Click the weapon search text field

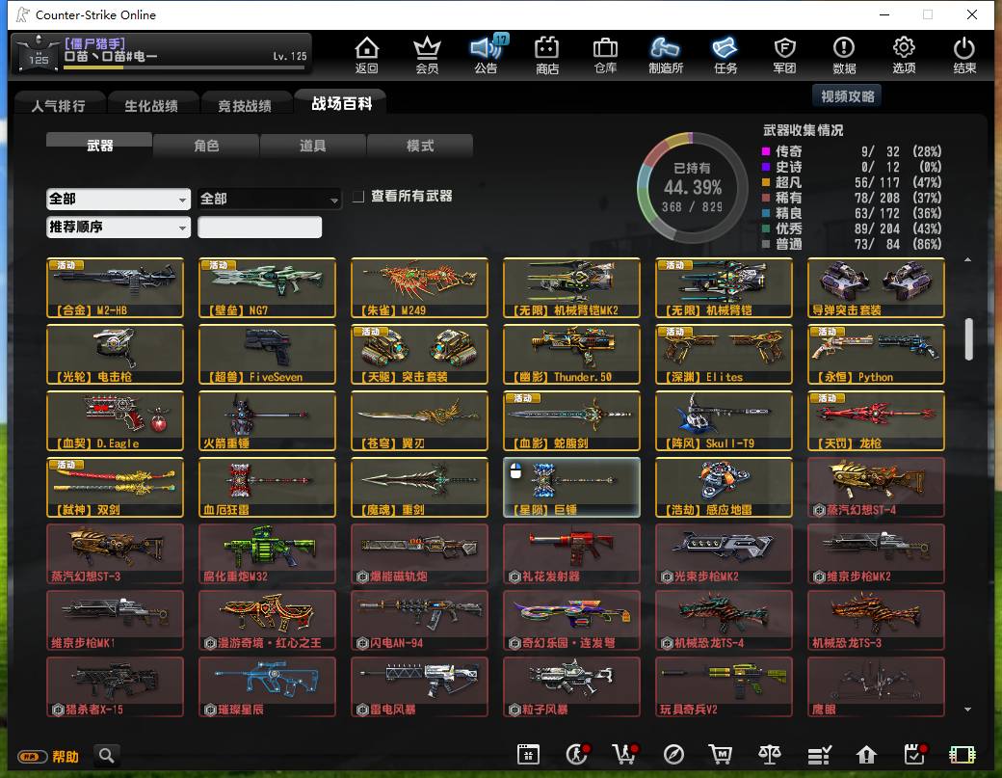coord(259,227)
